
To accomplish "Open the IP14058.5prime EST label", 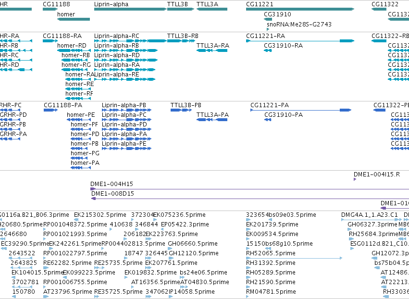I will point(192,292).
